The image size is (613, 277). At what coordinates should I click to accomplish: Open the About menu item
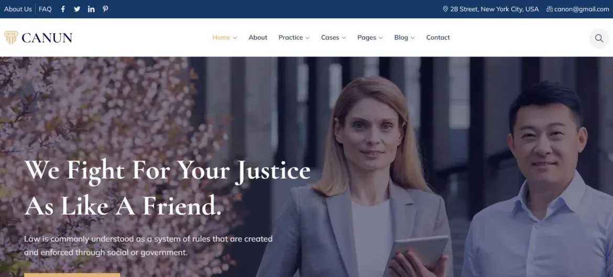(x=258, y=38)
